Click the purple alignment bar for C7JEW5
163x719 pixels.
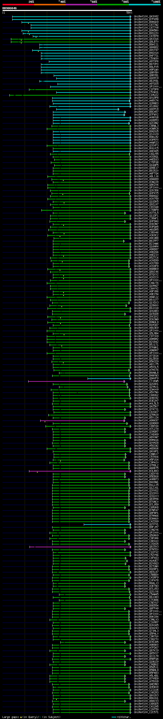tap(77, 381)
